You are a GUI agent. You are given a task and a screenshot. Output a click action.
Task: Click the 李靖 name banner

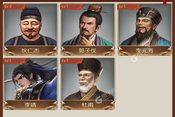(30, 105)
